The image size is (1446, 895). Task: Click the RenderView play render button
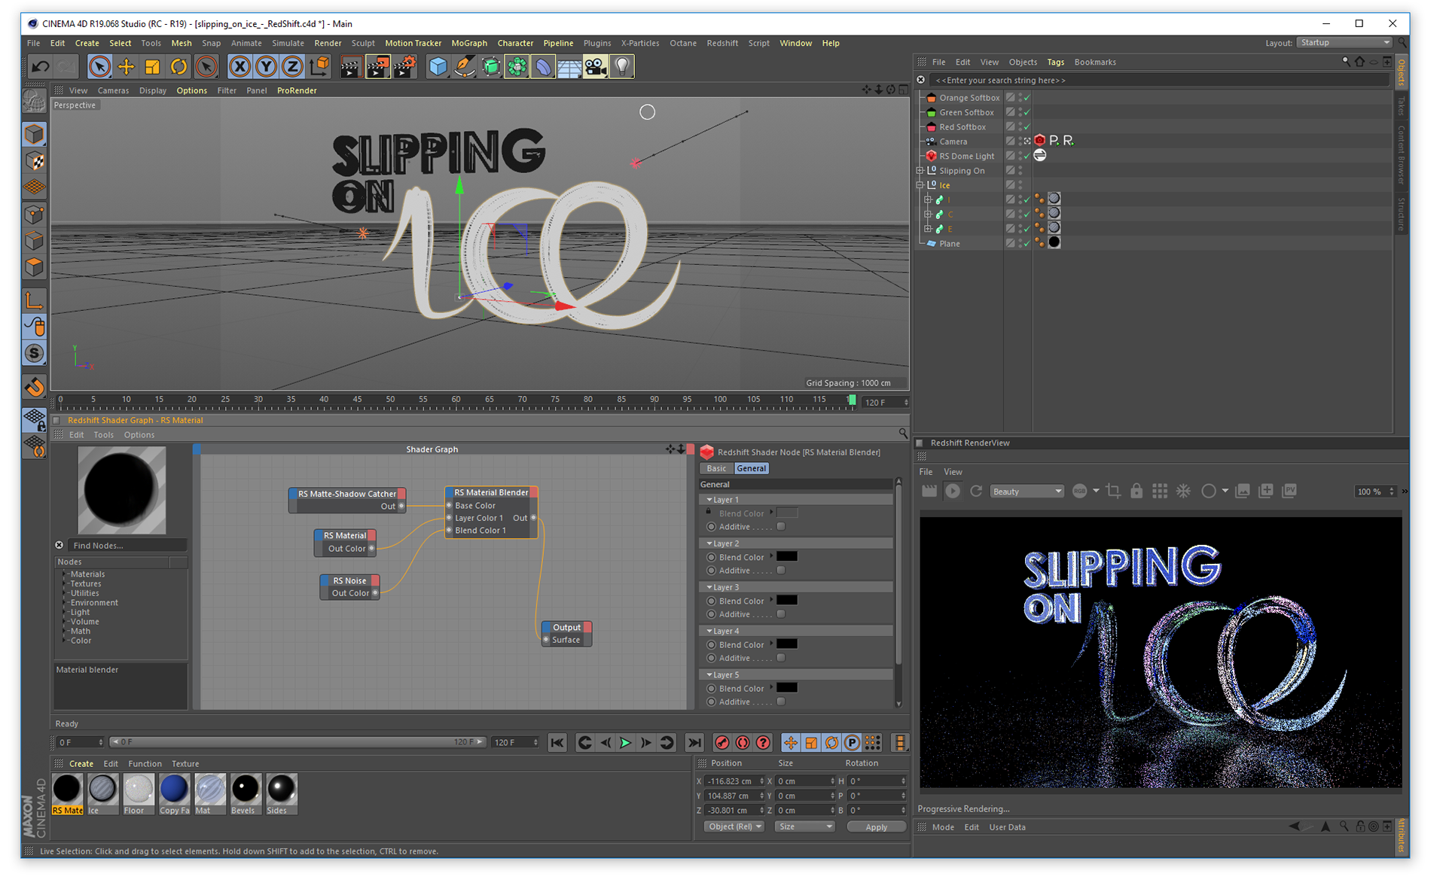tap(953, 491)
